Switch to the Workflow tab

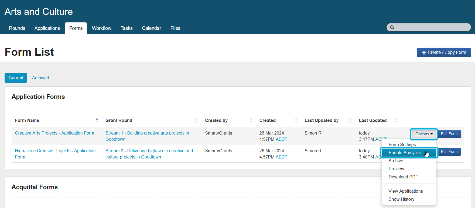(101, 28)
